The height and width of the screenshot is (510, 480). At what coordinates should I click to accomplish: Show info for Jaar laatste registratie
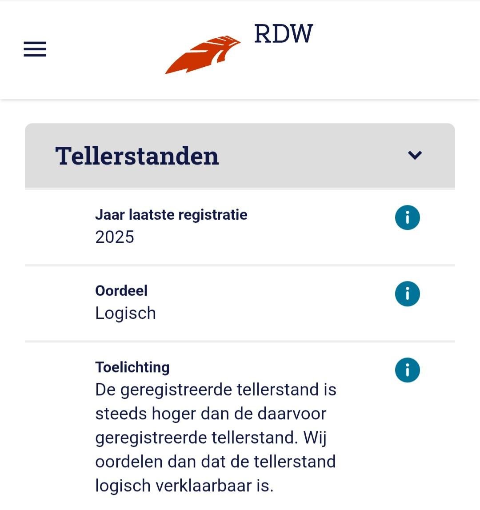pyautogui.click(x=407, y=218)
